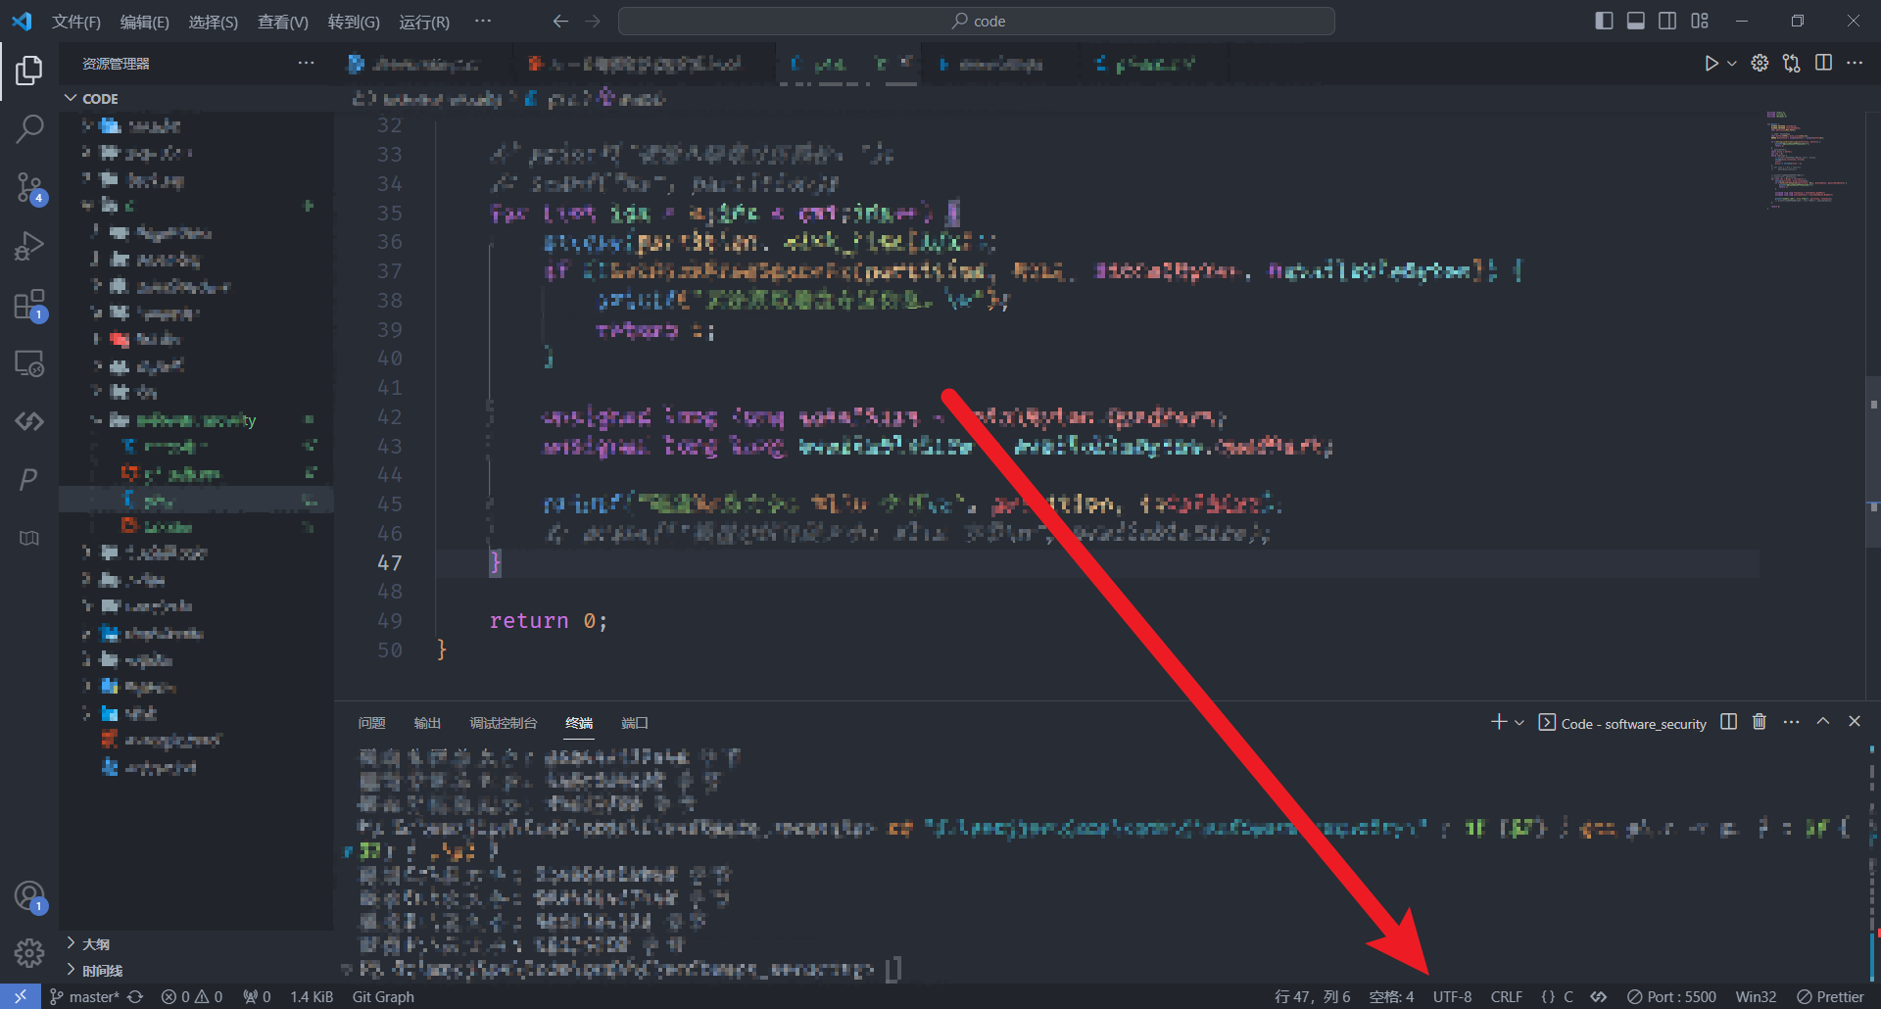Open terminal panel More Actions ellipsis
The height and width of the screenshot is (1009, 1881).
[x=1792, y=722]
